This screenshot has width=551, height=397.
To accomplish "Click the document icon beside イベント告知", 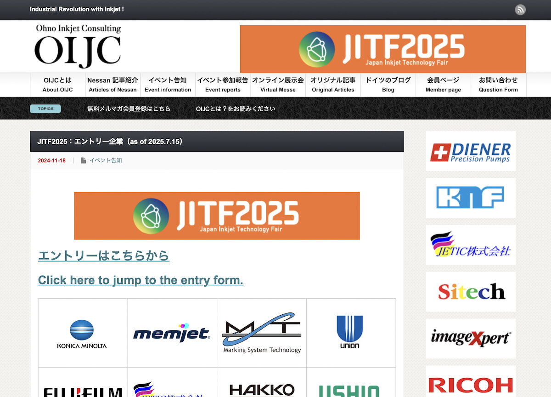I will coord(84,160).
